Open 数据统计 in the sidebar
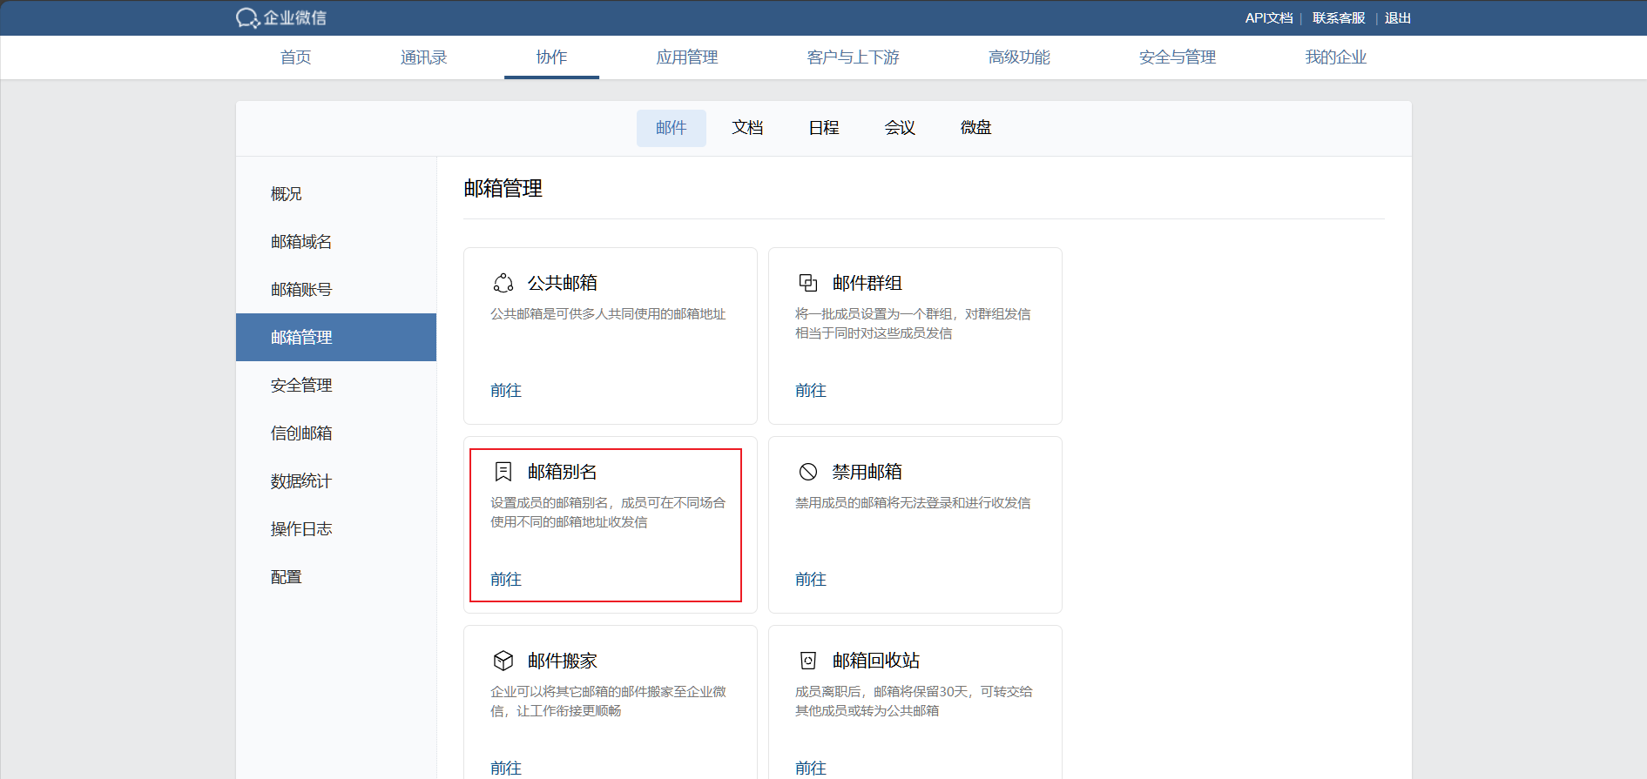The width and height of the screenshot is (1647, 779). click(x=336, y=481)
